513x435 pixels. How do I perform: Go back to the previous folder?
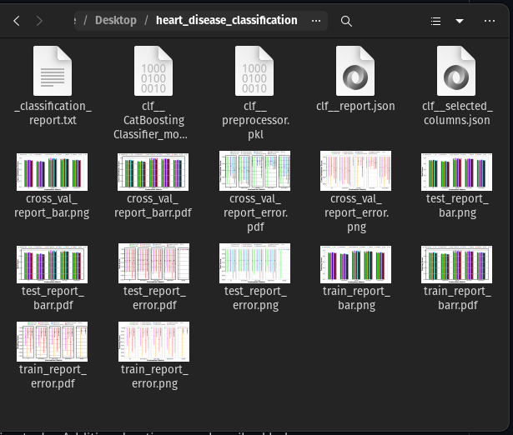(17, 21)
